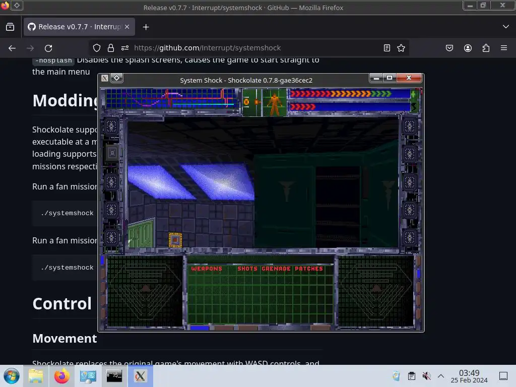Viewport: 516px width, 387px height.
Task: Open the file manager from taskbar
Action: [x=36, y=376]
